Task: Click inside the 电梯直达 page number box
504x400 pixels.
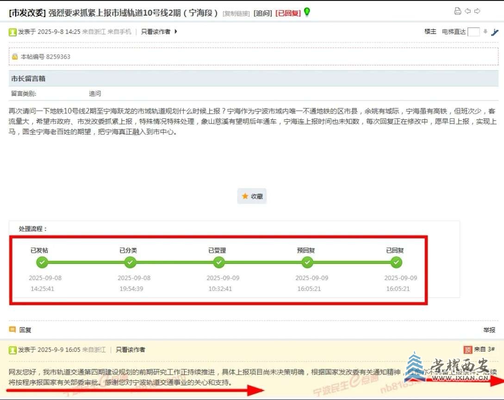Action: (x=474, y=31)
